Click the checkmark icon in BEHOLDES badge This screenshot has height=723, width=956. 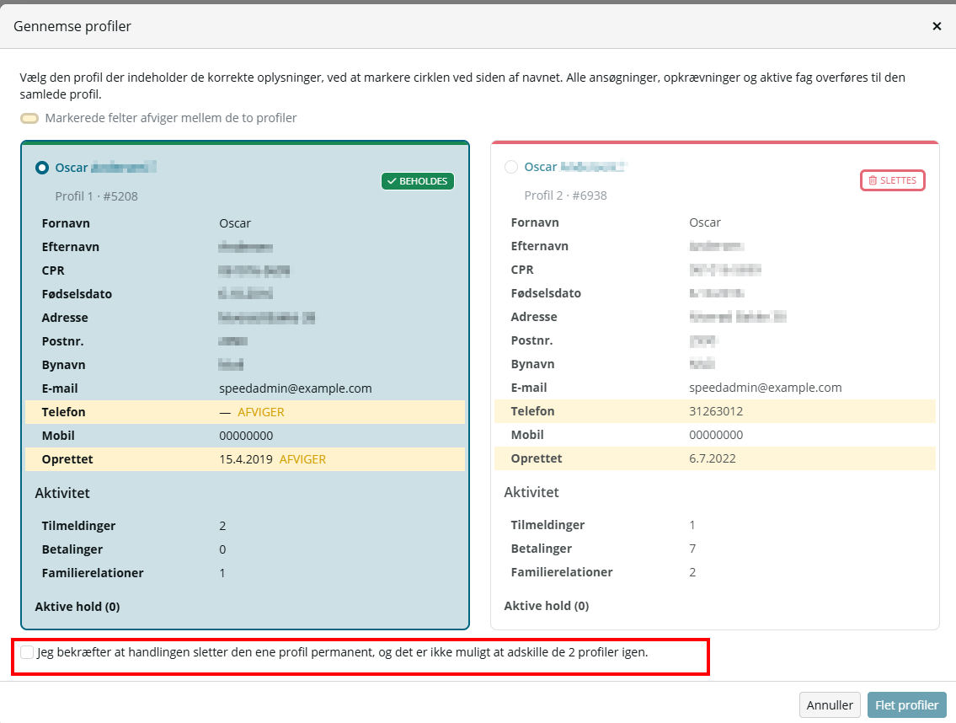pos(392,181)
